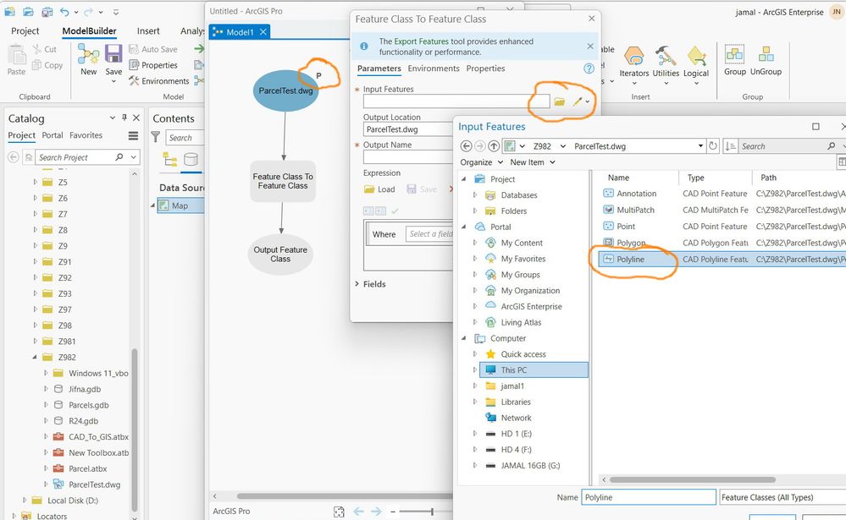Click the horizontal scrollbar in file list
This screenshot has width=846, height=520.
point(692,479)
